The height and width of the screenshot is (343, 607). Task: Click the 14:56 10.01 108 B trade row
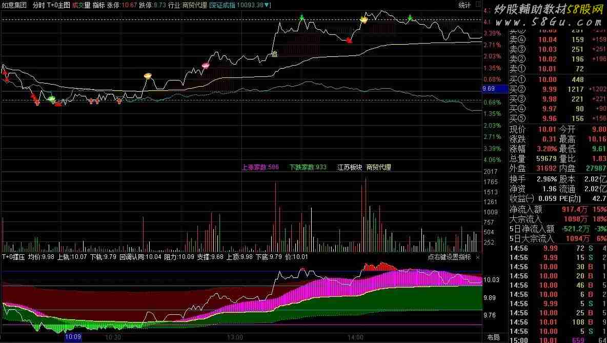pyautogui.click(x=557, y=322)
